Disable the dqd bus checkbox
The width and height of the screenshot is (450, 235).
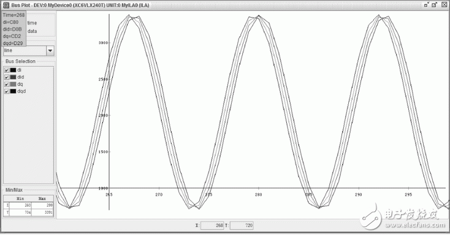pos(7,91)
